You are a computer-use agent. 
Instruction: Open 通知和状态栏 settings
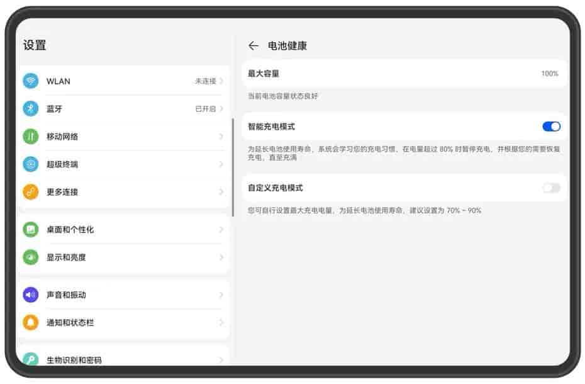124,322
